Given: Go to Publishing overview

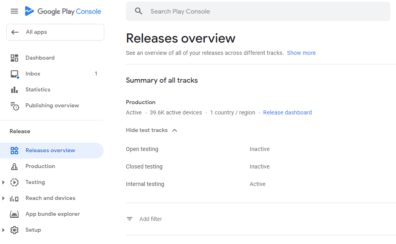Looking at the screenshot, I should pyautogui.click(x=52, y=105).
